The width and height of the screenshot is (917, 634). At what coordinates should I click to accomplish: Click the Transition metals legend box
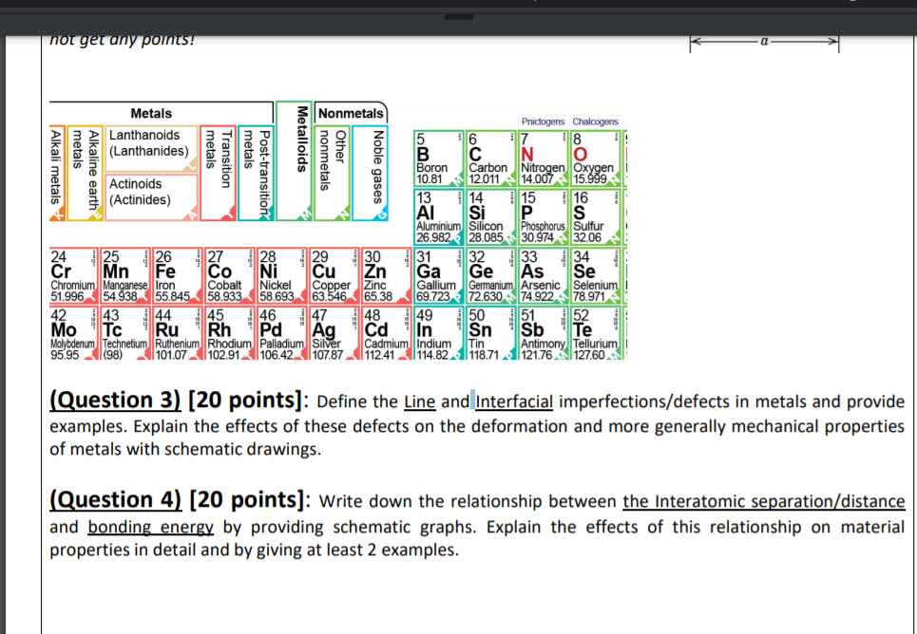click(x=219, y=173)
